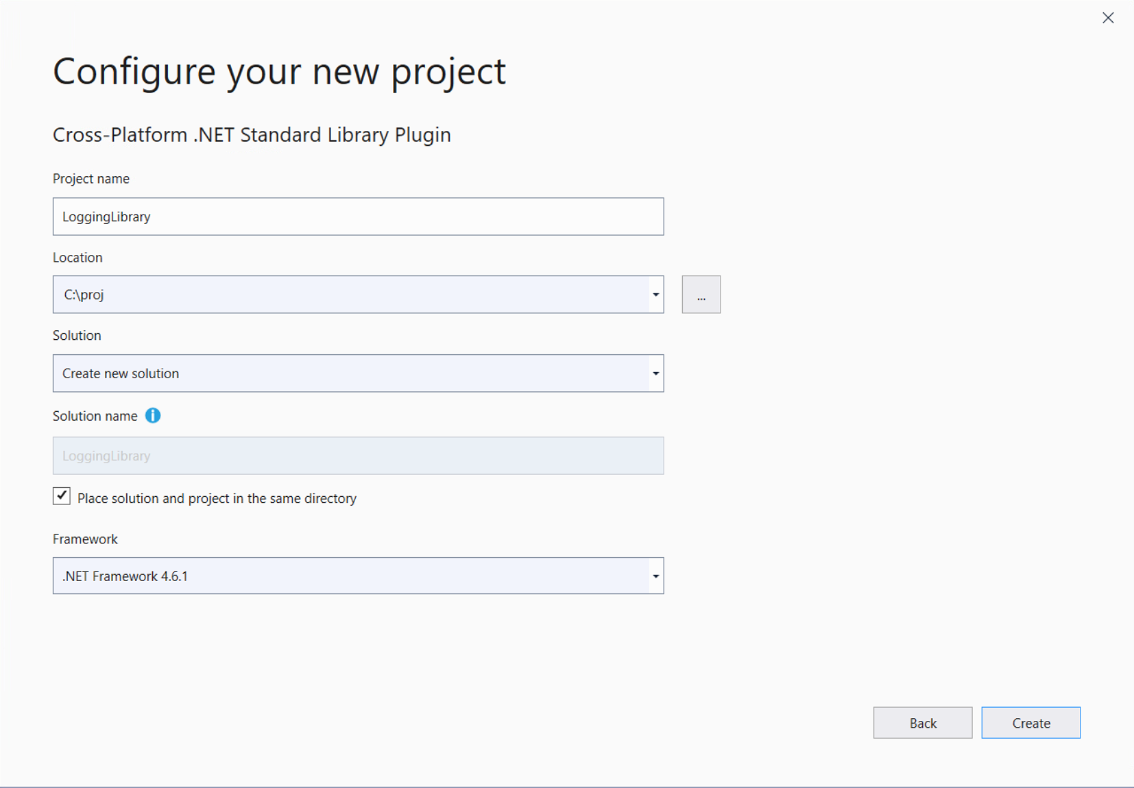This screenshot has width=1134, height=788.
Task: Toggle Place solution and project in same directory
Action: (x=62, y=497)
